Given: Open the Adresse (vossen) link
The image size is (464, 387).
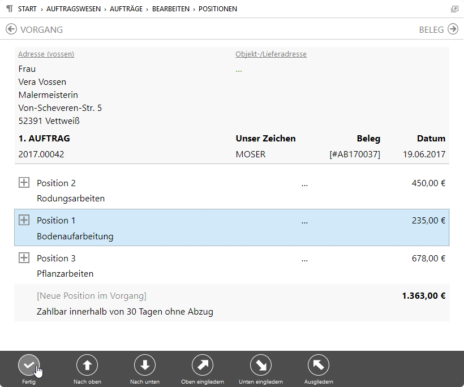Looking at the screenshot, I should click(x=46, y=54).
